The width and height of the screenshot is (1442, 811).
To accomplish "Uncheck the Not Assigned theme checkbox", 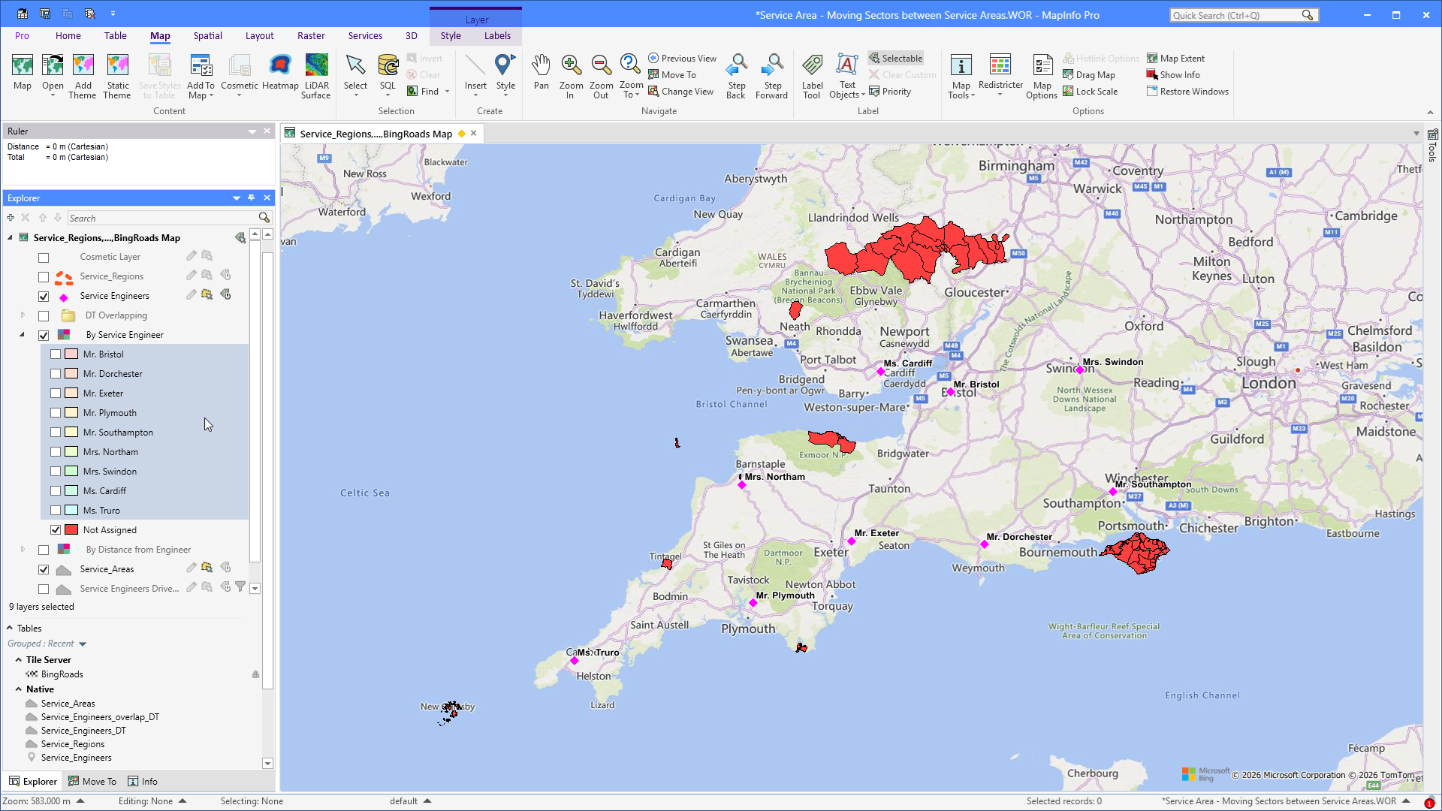I will [x=56, y=530].
